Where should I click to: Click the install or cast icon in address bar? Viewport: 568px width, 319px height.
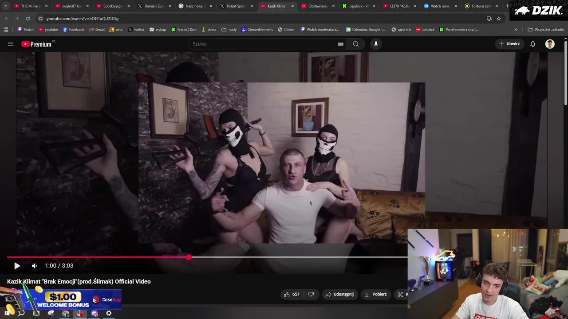[489, 19]
